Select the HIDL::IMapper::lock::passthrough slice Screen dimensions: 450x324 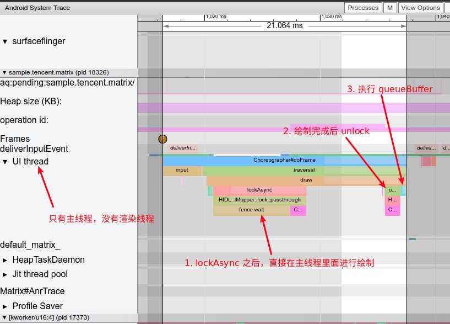(x=259, y=200)
